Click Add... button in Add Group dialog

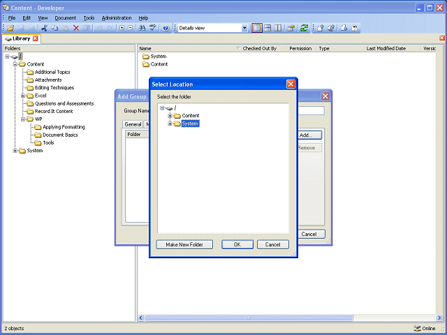point(309,135)
